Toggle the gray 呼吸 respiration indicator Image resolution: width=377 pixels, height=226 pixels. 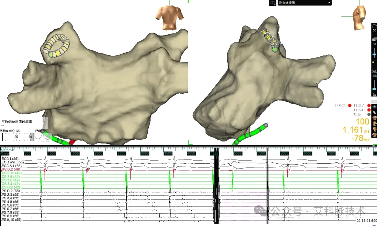369,114
